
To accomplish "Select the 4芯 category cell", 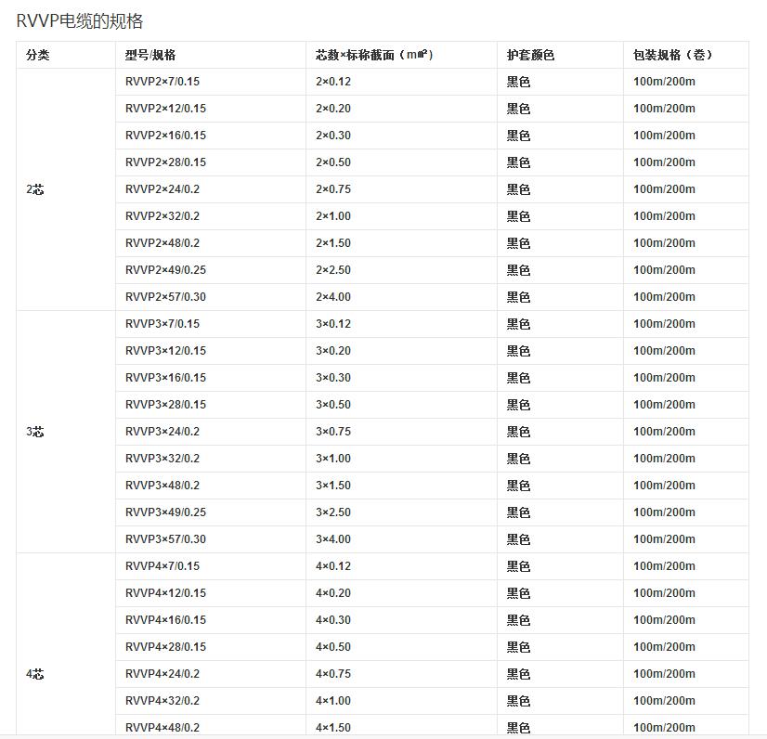I will click(x=35, y=674).
